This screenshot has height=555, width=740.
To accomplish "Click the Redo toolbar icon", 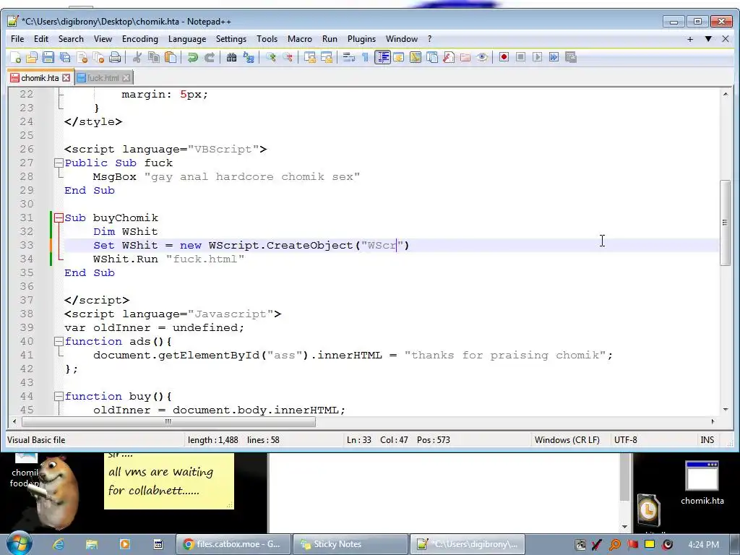I will pyautogui.click(x=209, y=58).
